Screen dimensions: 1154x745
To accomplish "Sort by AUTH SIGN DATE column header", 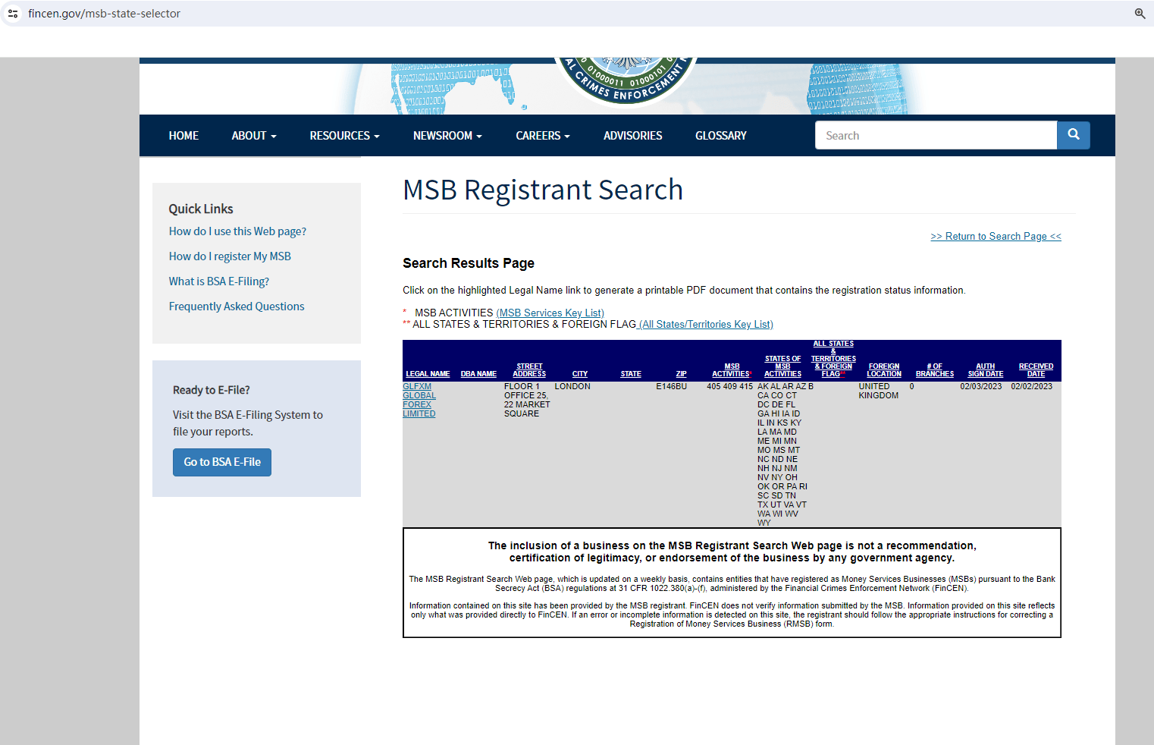I will 986,370.
